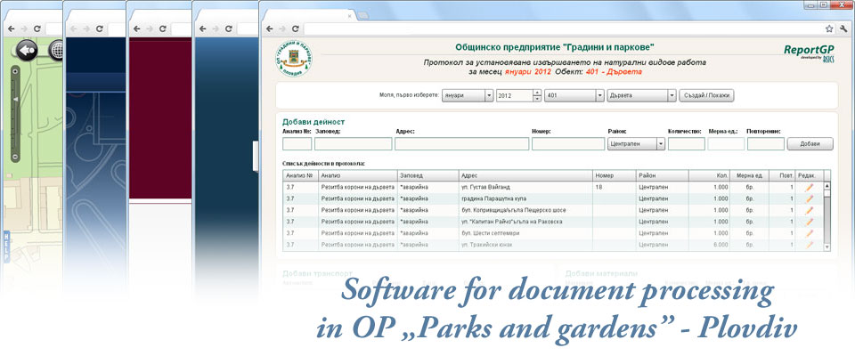Viewport: 855px width, 356px height.
Task: Click the Създай / Покажи button
Action: click(707, 95)
